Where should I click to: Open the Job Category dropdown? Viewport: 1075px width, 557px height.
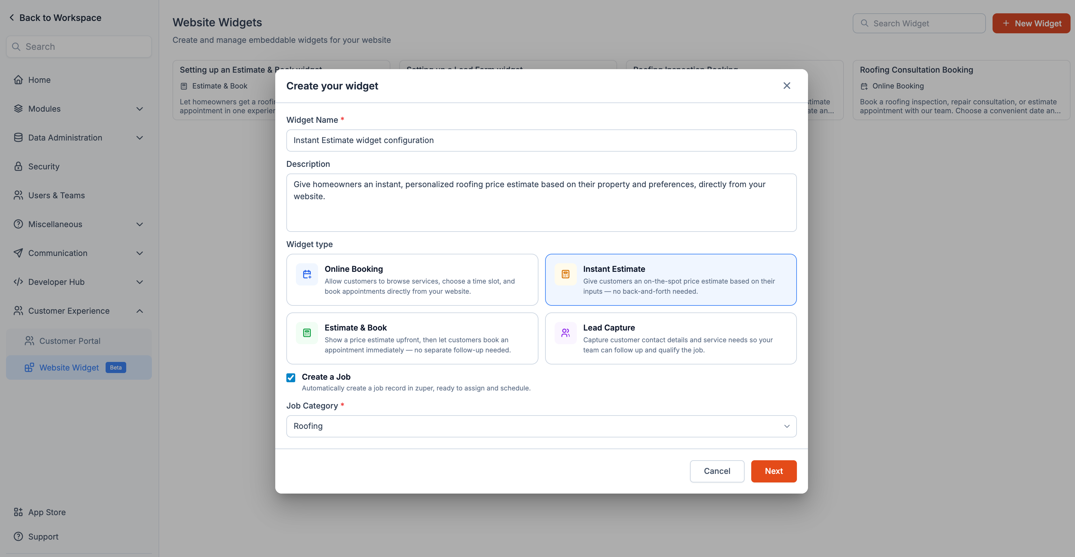tap(541, 426)
